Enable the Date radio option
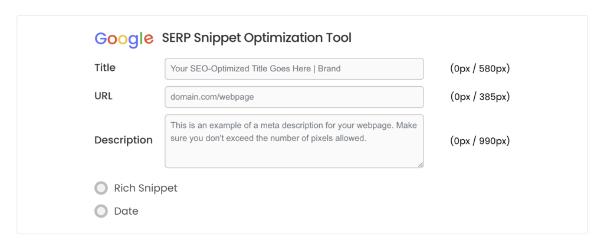The height and width of the screenshot is (246, 604). point(101,211)
